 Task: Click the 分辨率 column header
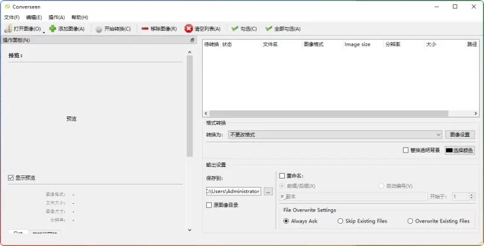(393, 44)
